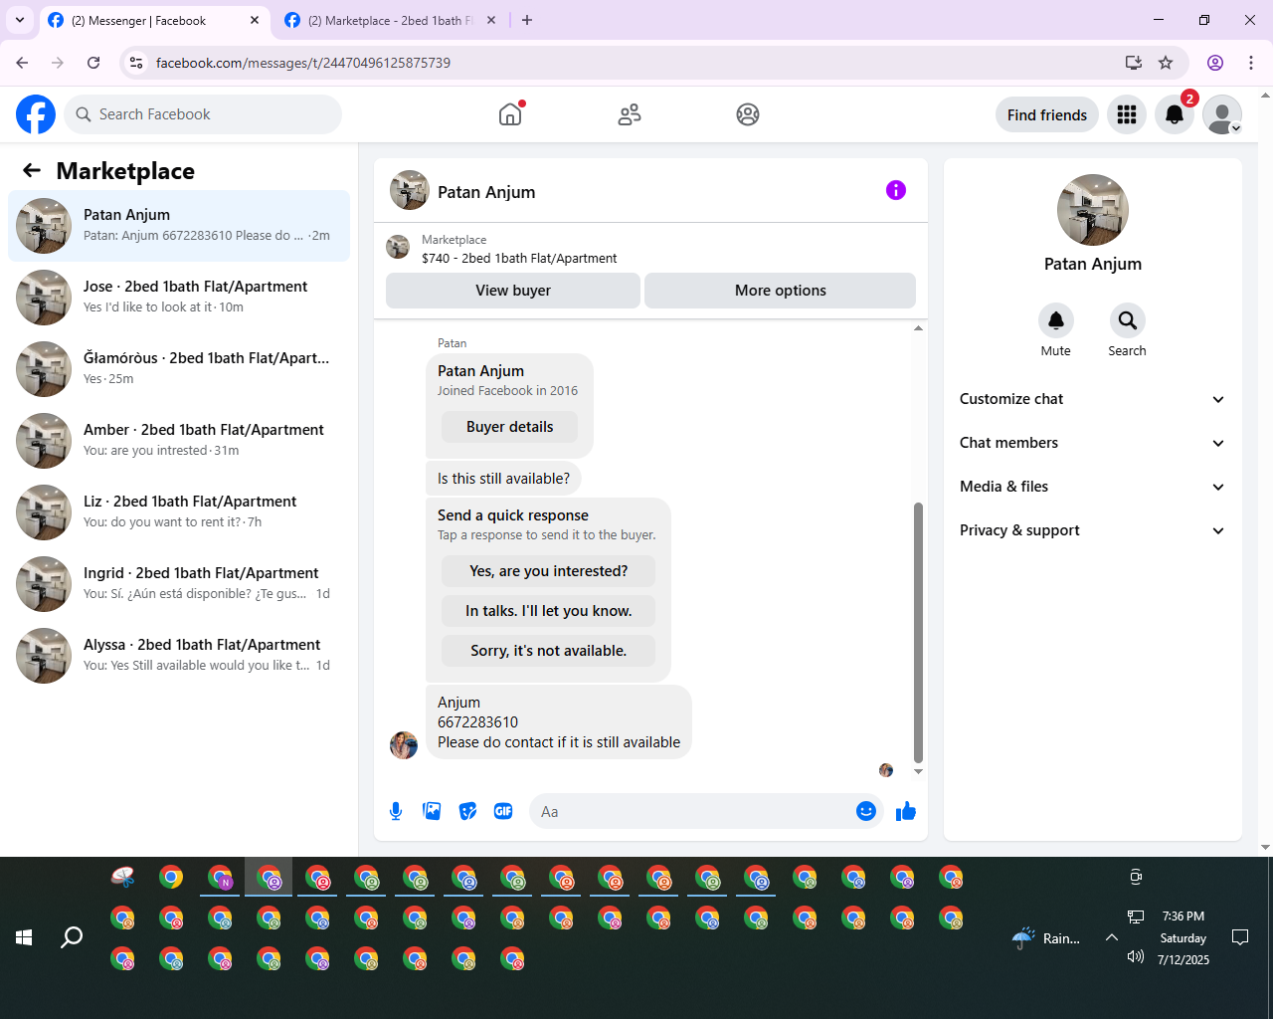Open the Groups icon in top navigation

tap(748, 114)
